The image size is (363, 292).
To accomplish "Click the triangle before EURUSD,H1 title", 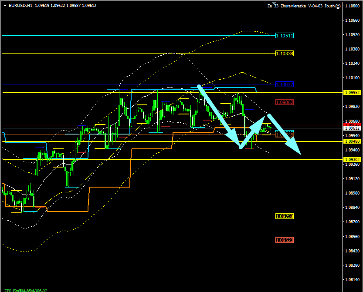I will (5, 6).
